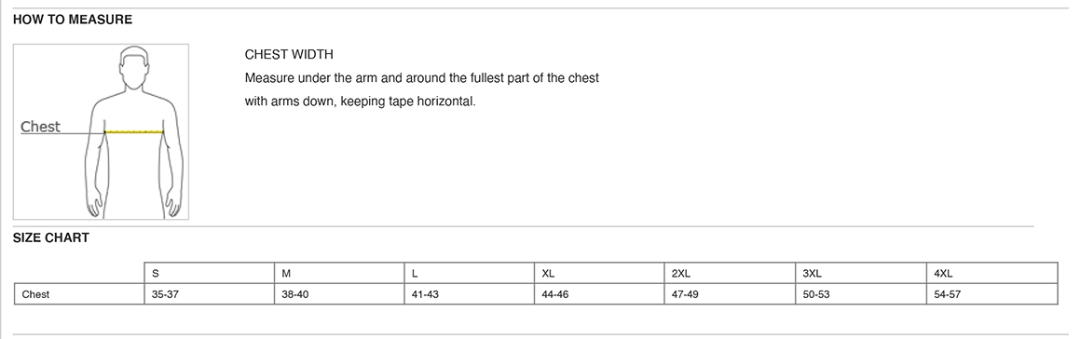Click the 35-37 chest measurement cell
Screen dimensions: 1080x339
point(210,294)
